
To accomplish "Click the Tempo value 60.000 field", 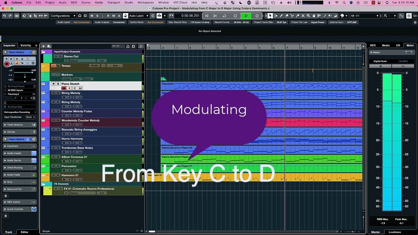I will tap(94, 66).
